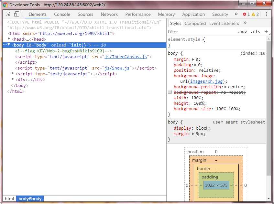Select the closing </body> tag row
Image resolution: width=274 pixels, height=204 pixels.
pyautogui.click(x=19, y=86)
